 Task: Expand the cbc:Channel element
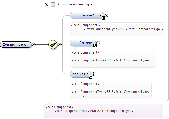point(98,43)
